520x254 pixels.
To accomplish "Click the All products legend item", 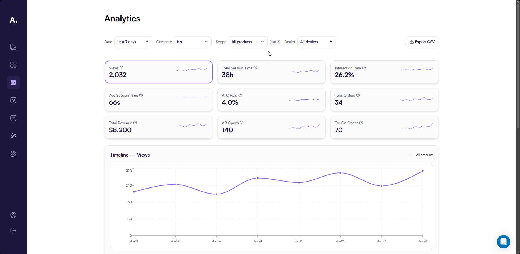I will (421, 155).
